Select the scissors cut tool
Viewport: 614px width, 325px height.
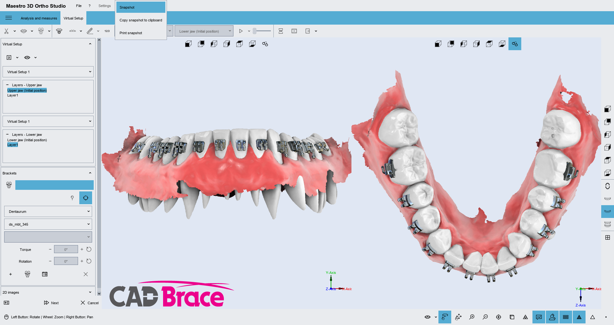(x=6, y=31)
